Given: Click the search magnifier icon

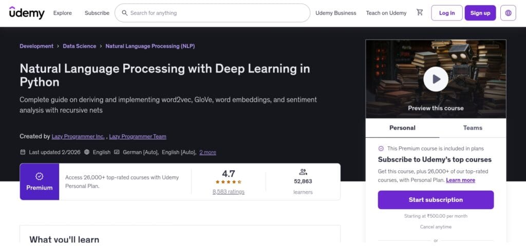Looking at the screenshot, I should coord(124,13).
